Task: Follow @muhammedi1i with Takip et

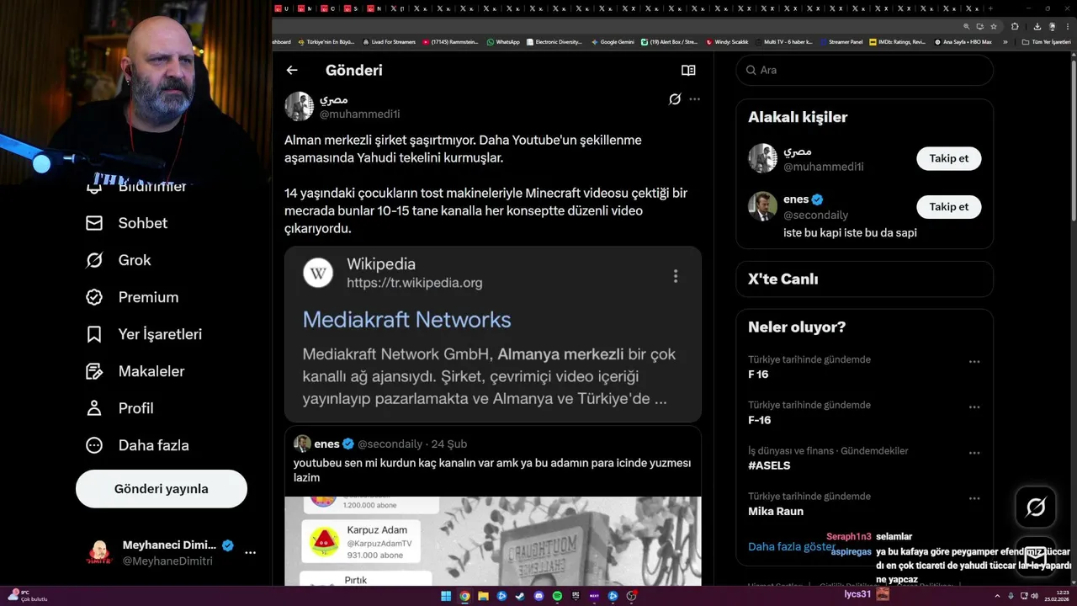Action: 948,158
